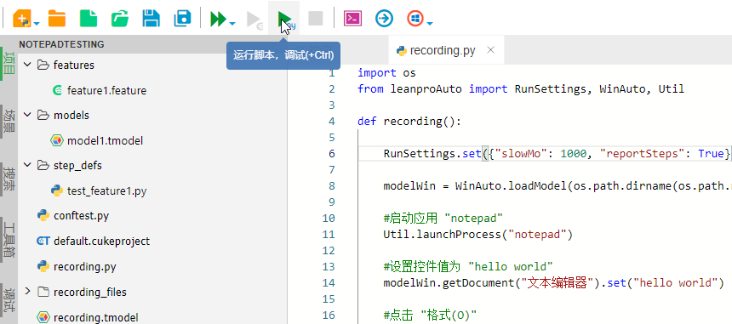Open the terminal console icon
Viewport: 732px width, 324px height.
pyautogui.click(x=352, y=19)
